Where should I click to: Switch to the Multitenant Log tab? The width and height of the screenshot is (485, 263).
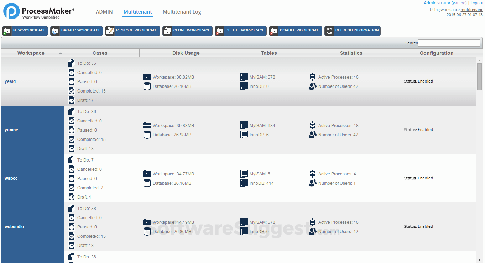pos(182,12)
